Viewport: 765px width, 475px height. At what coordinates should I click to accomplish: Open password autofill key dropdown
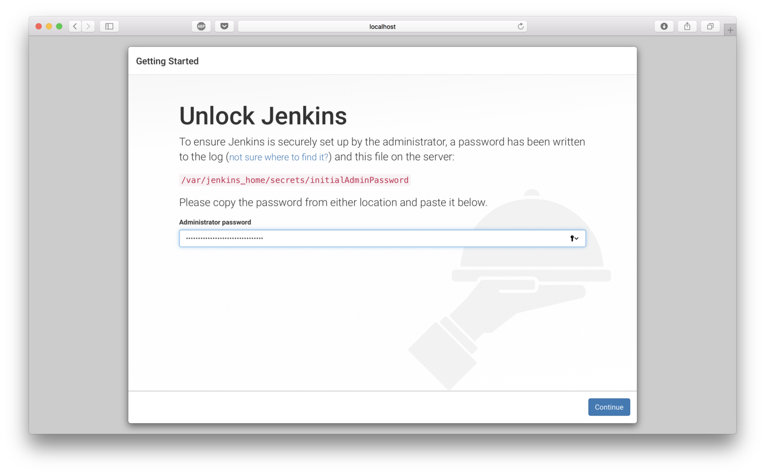click(574, 238)
